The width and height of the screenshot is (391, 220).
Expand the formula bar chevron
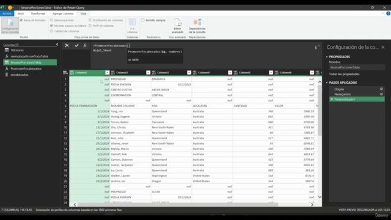[319, 46]
